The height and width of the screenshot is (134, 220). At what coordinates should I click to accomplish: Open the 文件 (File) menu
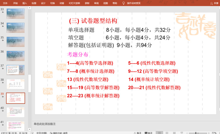(x=5, y=3)
